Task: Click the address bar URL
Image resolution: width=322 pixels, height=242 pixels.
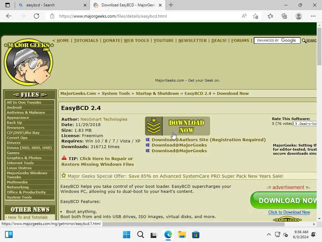Action: (113, 16)
